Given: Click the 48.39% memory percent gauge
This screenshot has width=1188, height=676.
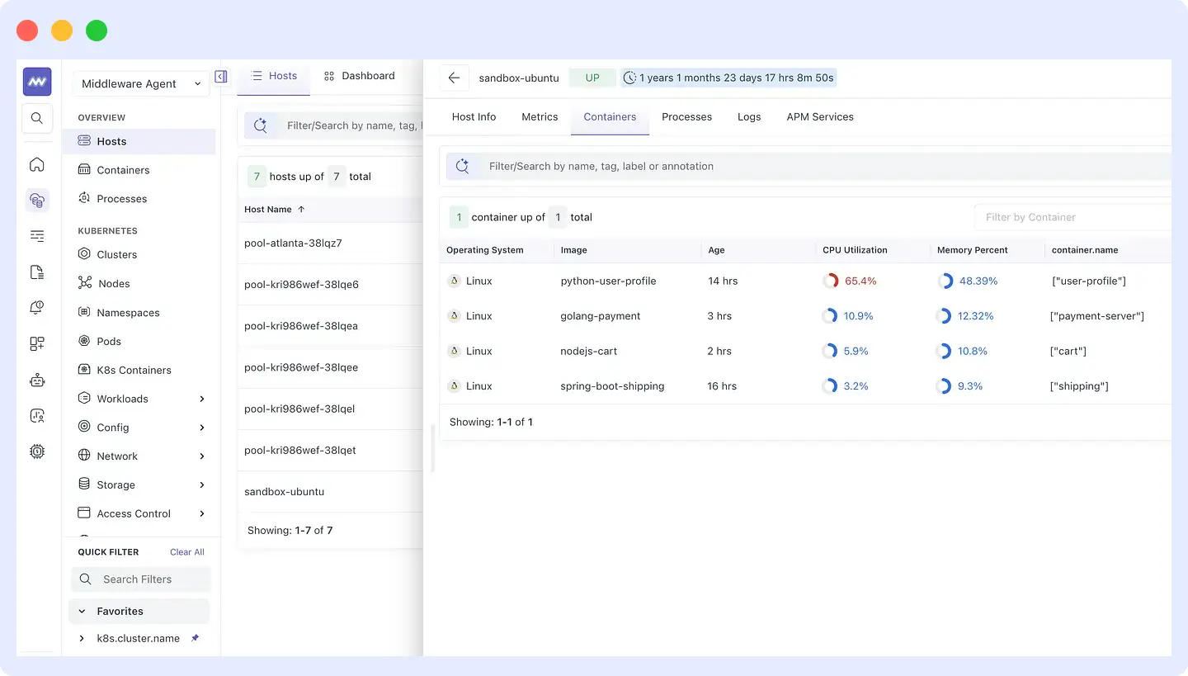Looking at the screenshot, I should (x=945, y=281).
